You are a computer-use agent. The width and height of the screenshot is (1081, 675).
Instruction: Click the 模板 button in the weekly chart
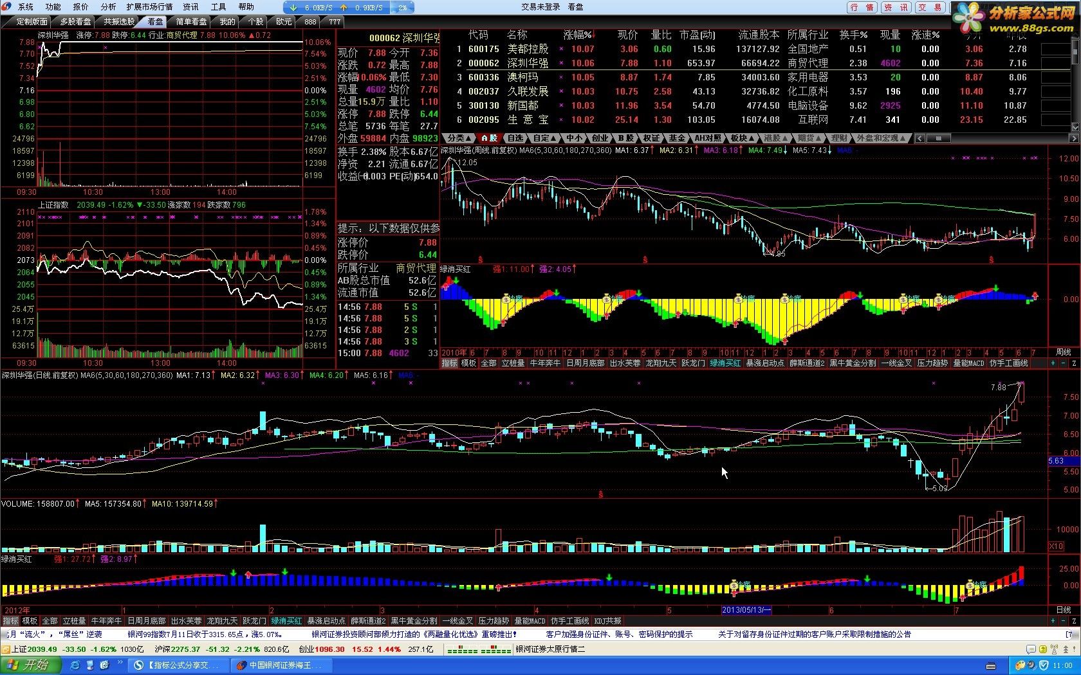pos(468,363)
